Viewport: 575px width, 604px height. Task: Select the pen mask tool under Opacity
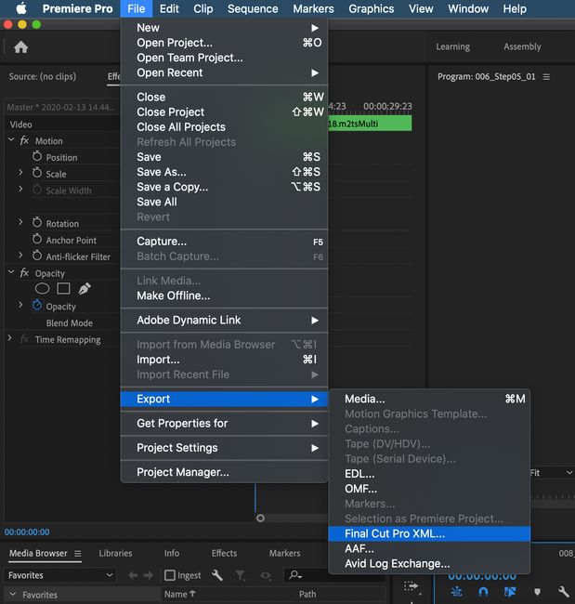(x=85, y=289)
